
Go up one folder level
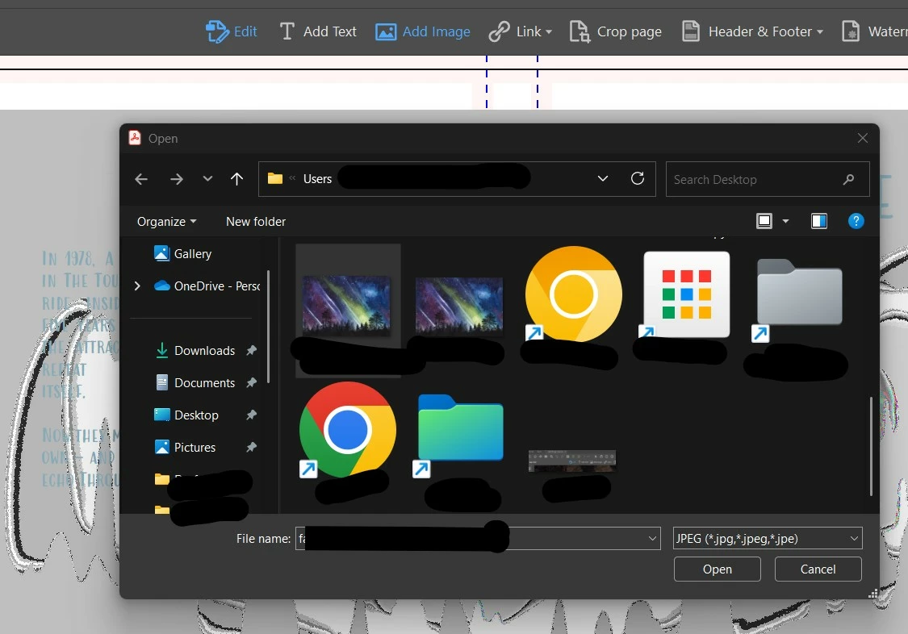tap(236, 179)
